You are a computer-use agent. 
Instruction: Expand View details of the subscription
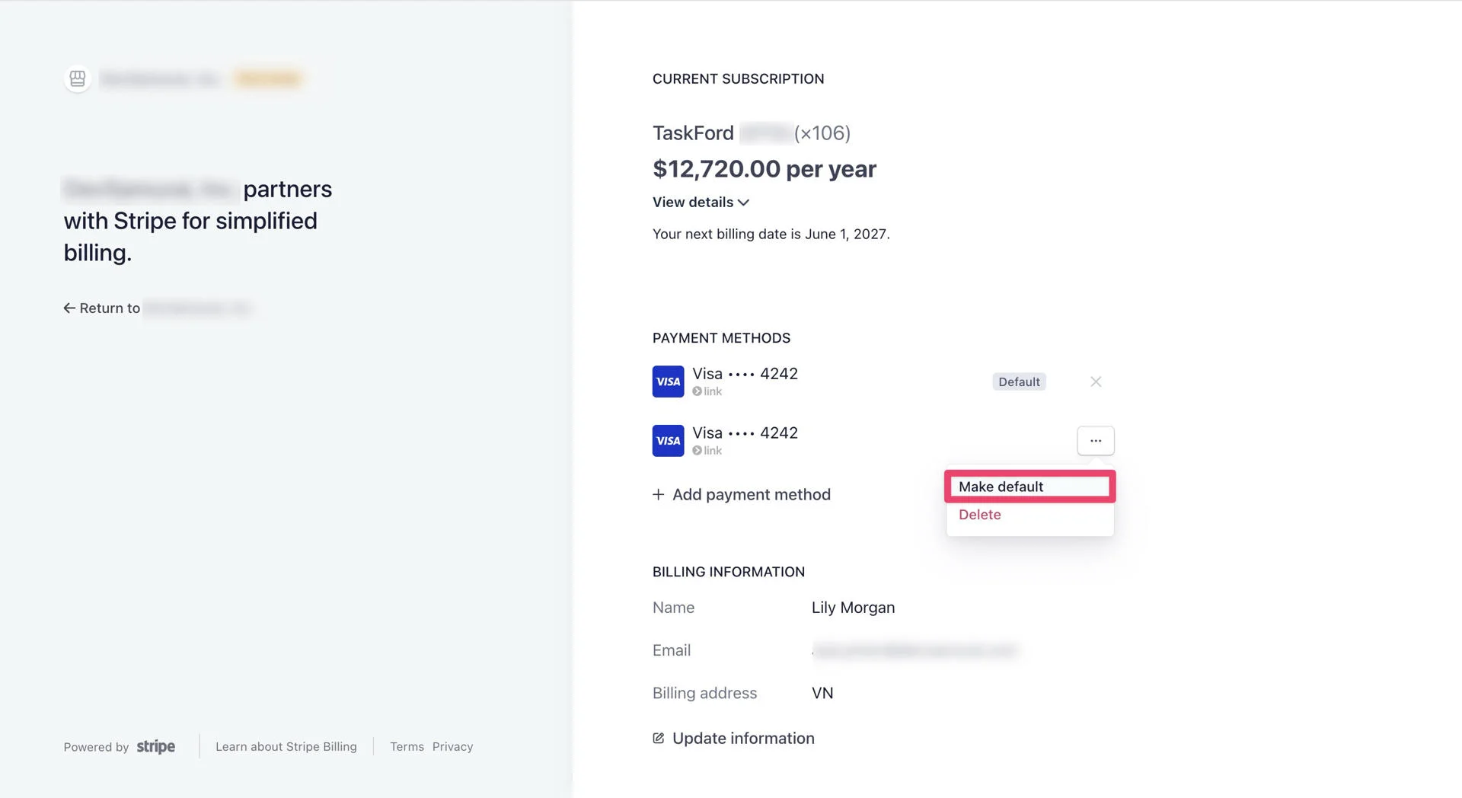point(701,202)
